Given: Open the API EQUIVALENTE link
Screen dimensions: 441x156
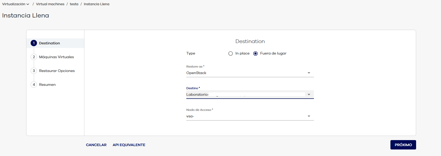Looking at the screenshot, I should 129,145.
